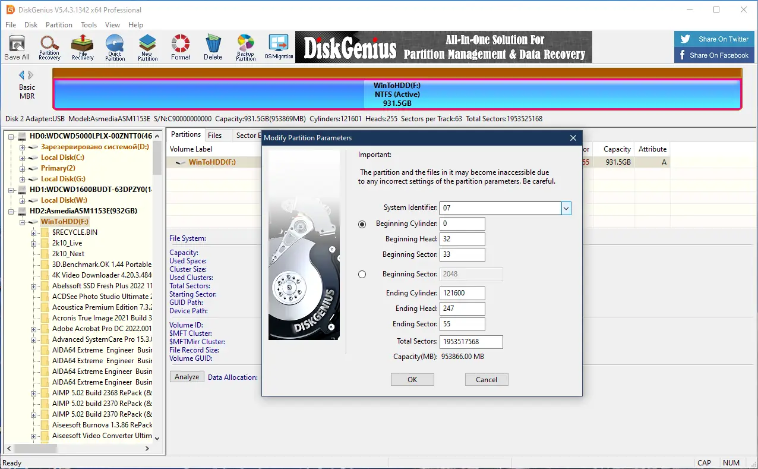Click the Analyze button
Image resolution: width=758 pixels, height=469 pixels.
187,377
